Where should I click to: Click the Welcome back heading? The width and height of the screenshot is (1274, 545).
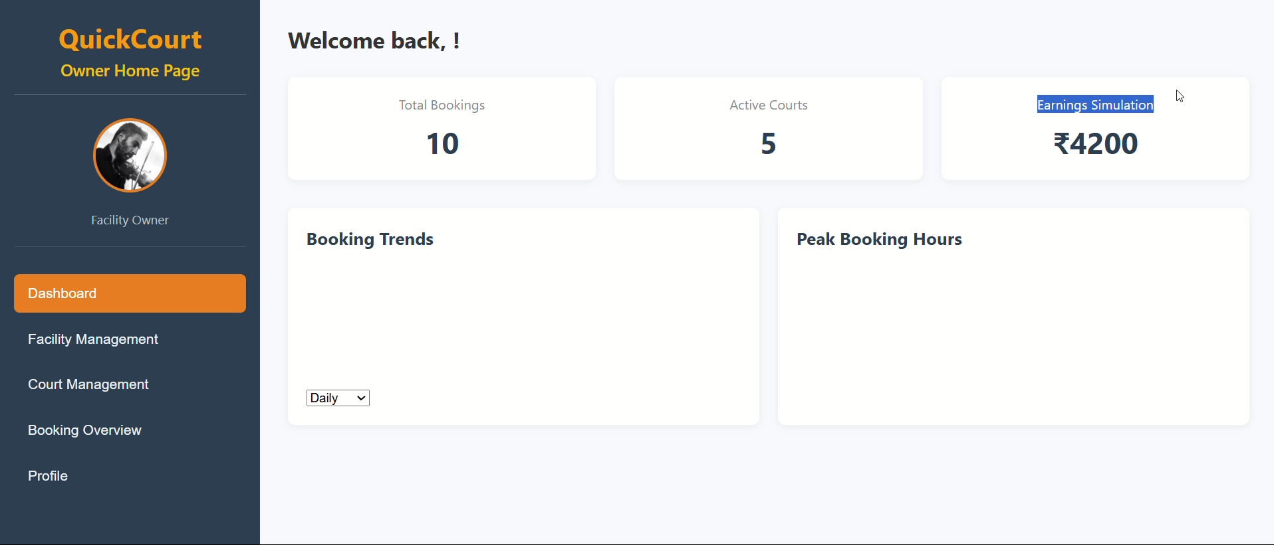[374, 41]
